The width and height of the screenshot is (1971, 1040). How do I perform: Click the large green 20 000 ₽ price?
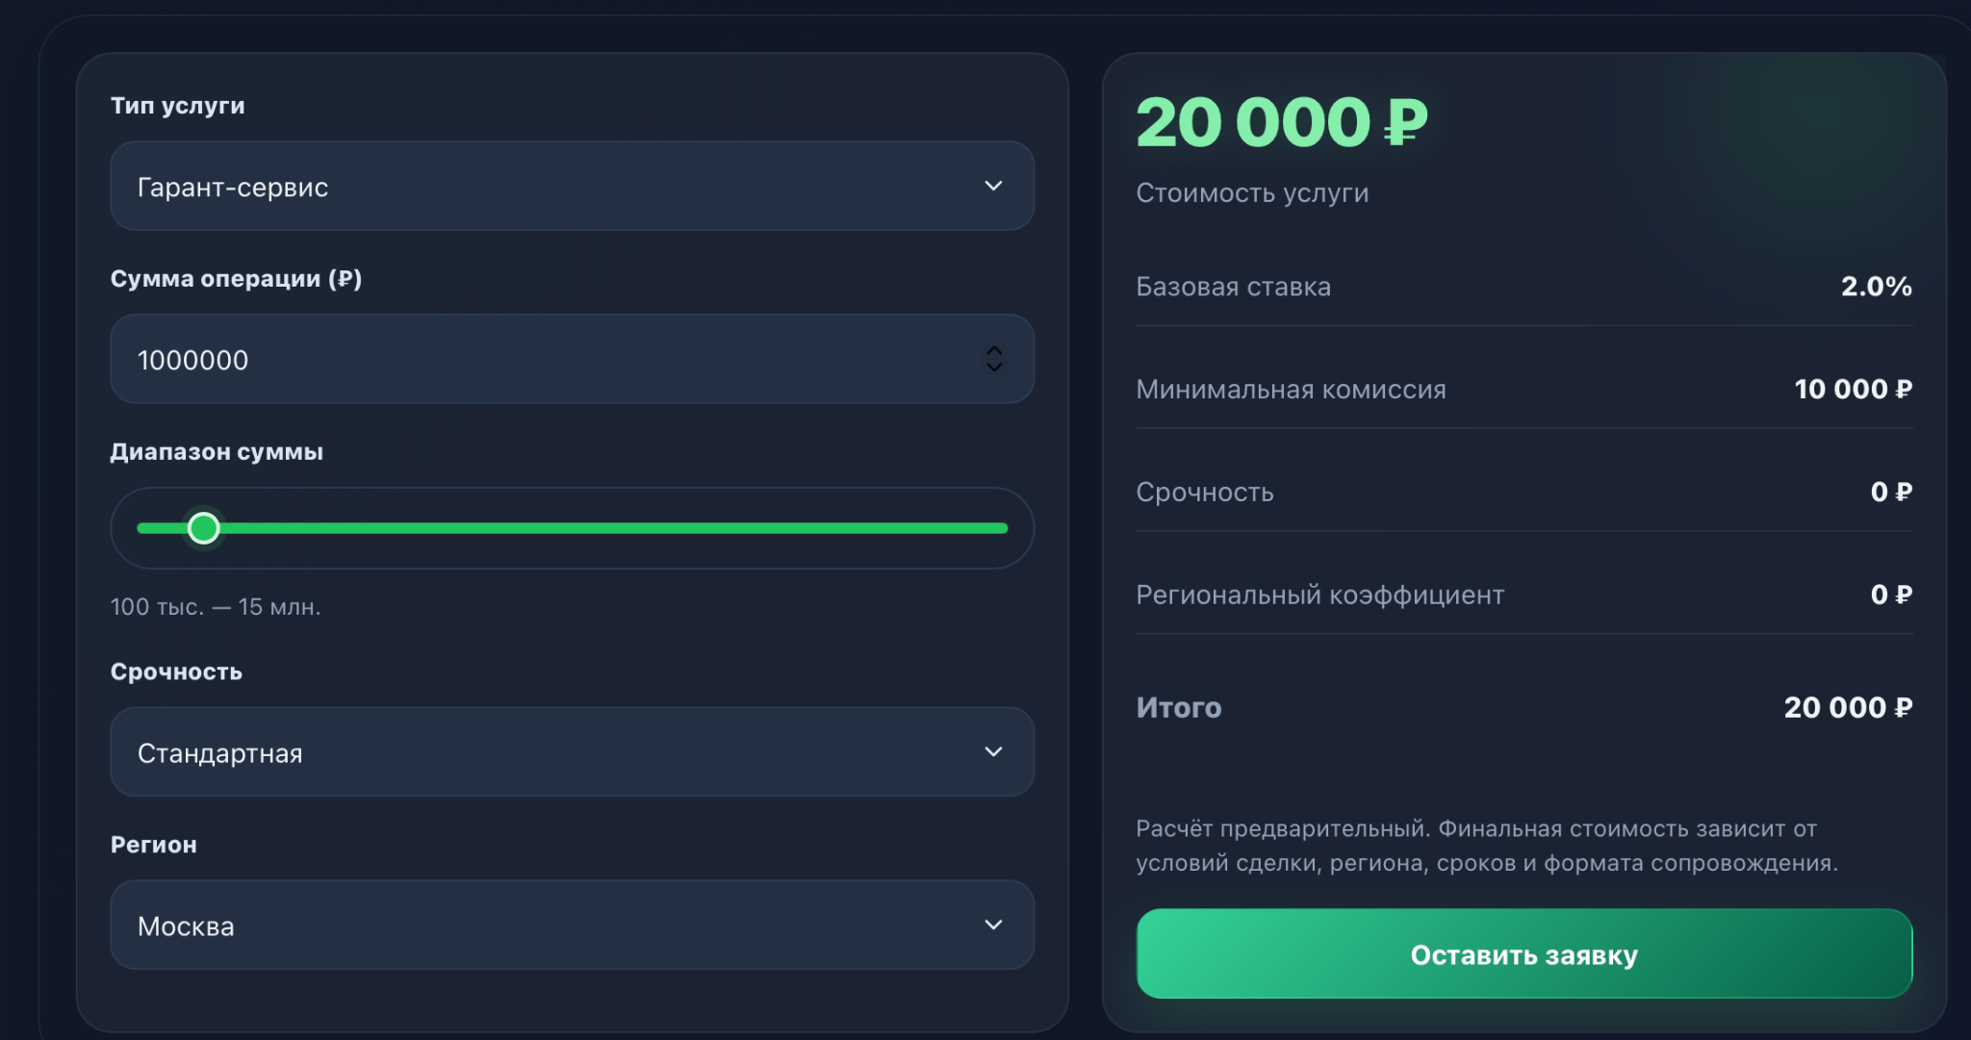click(1281, 123)
